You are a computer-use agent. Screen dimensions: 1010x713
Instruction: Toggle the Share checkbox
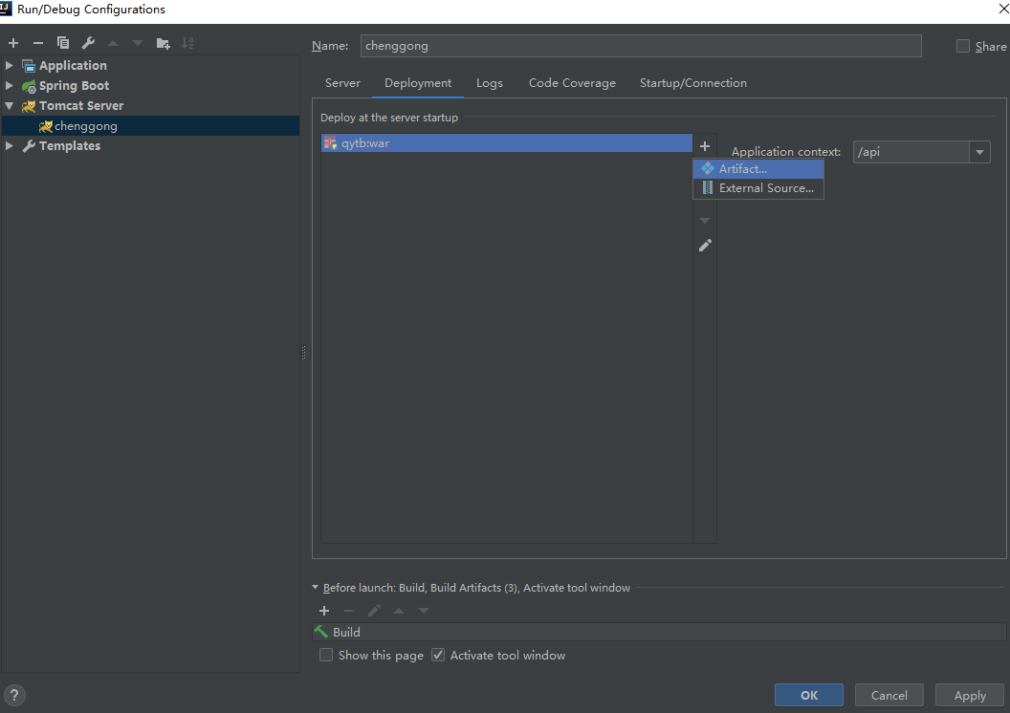click(962, 45)
